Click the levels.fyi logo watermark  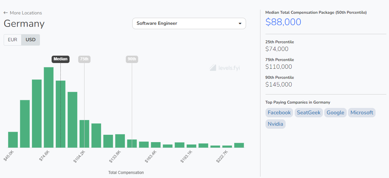coord(225,68)
